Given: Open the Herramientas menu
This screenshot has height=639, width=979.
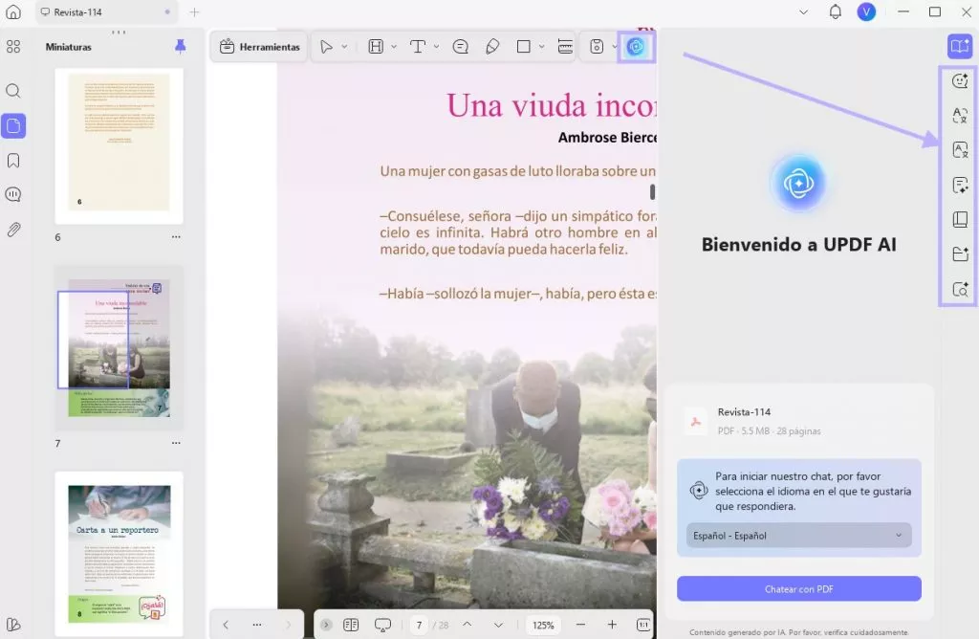Looking at the screenshot, I should point(260,47).
